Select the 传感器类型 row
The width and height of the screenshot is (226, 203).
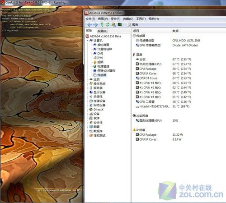(x=168, y=41)
